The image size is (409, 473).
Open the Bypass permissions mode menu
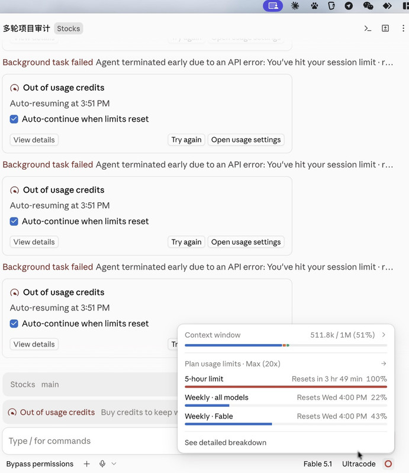[40, 464]
